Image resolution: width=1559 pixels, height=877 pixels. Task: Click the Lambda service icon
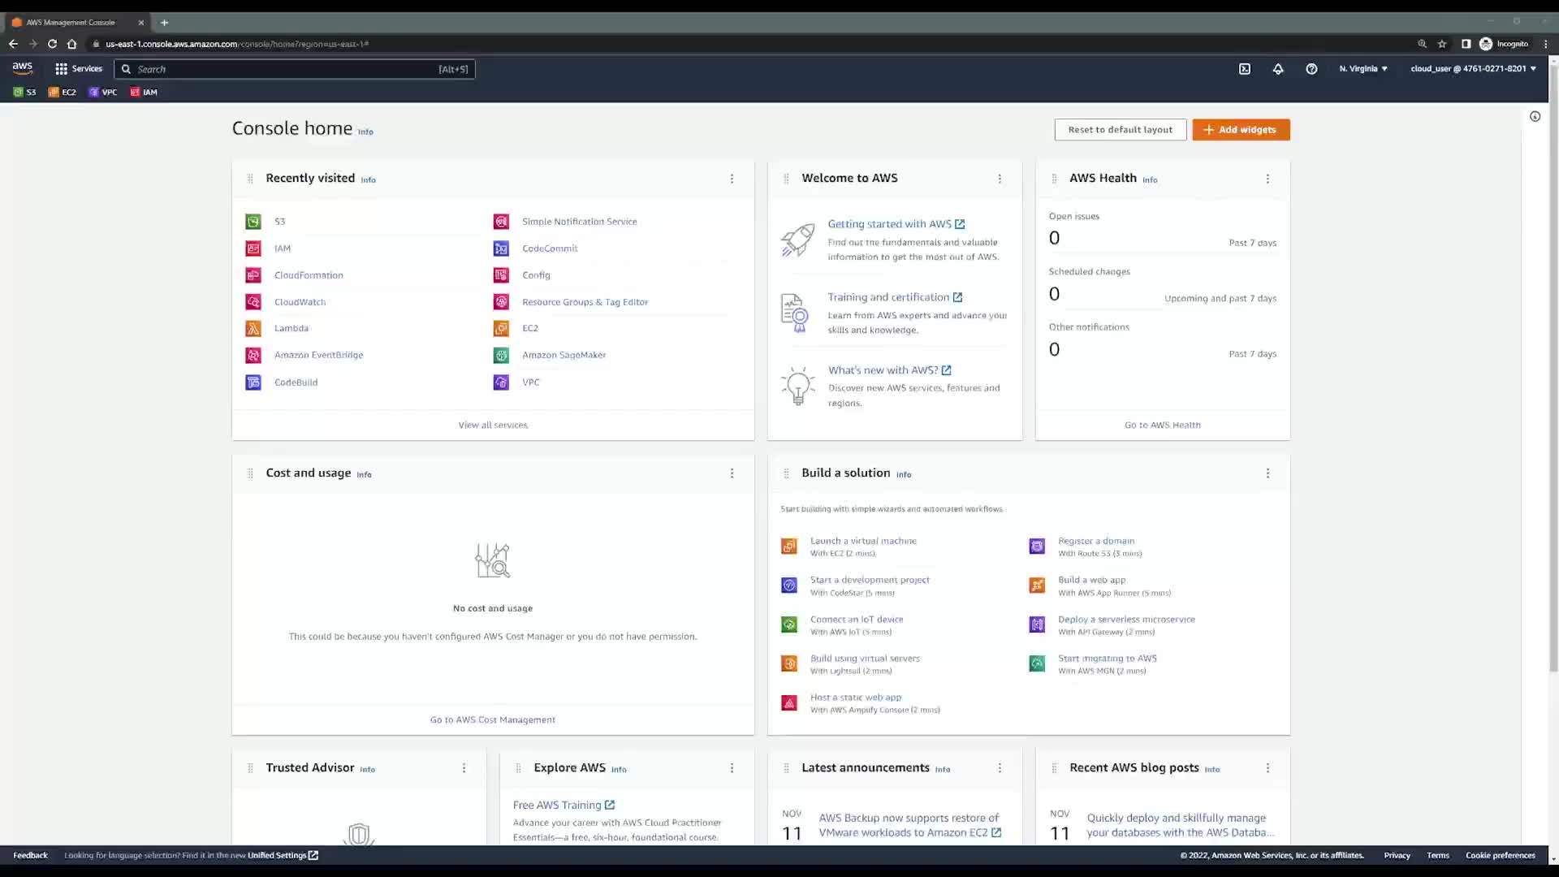tap(253, 329)
